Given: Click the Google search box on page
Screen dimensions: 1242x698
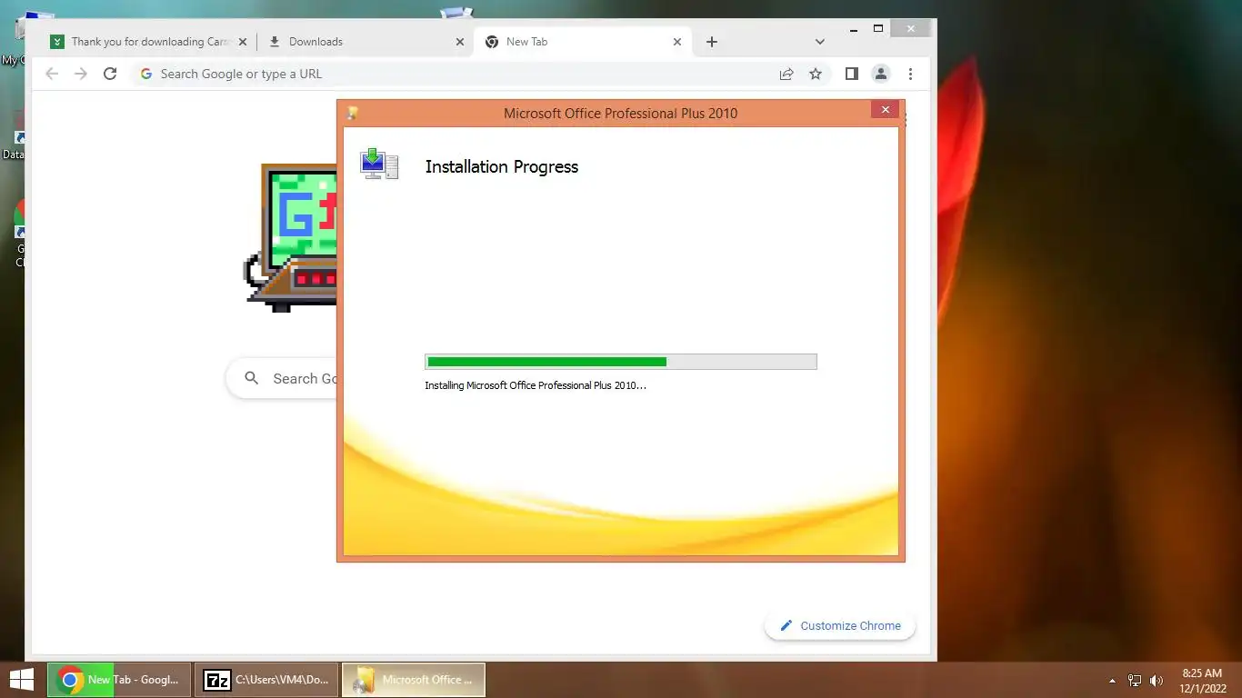Looking at the screenshot, I should (282, 379).
